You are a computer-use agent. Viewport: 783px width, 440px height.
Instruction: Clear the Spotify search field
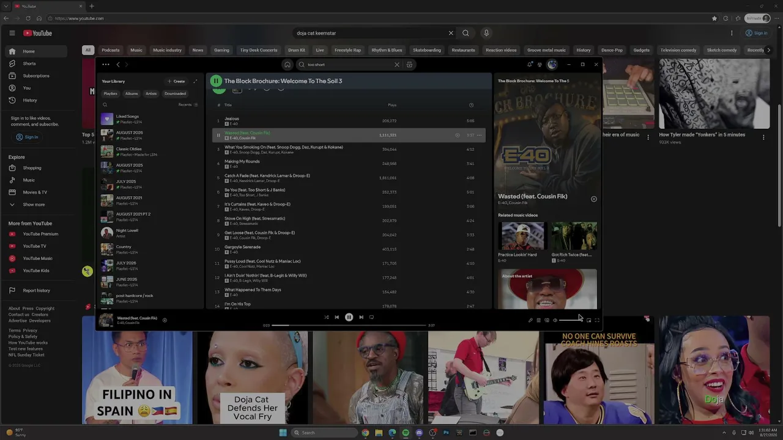coord(396,65)
